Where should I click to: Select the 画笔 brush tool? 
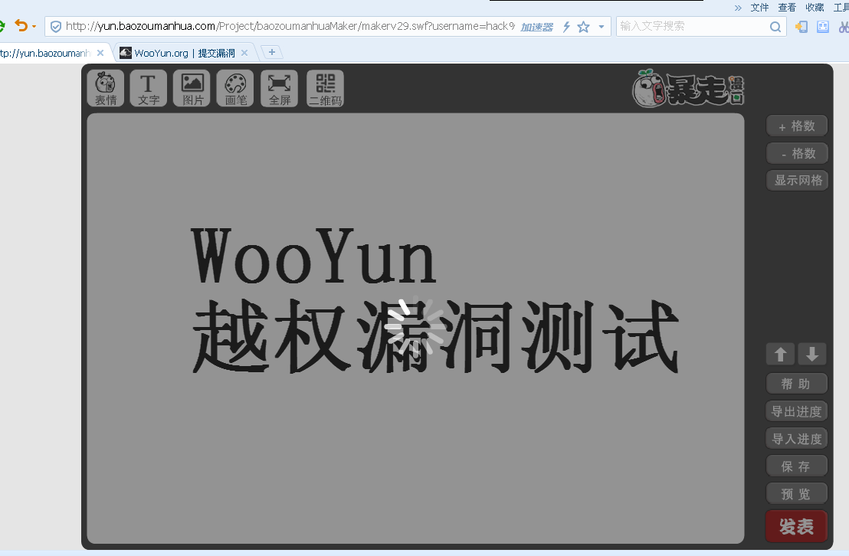(235, 88)
